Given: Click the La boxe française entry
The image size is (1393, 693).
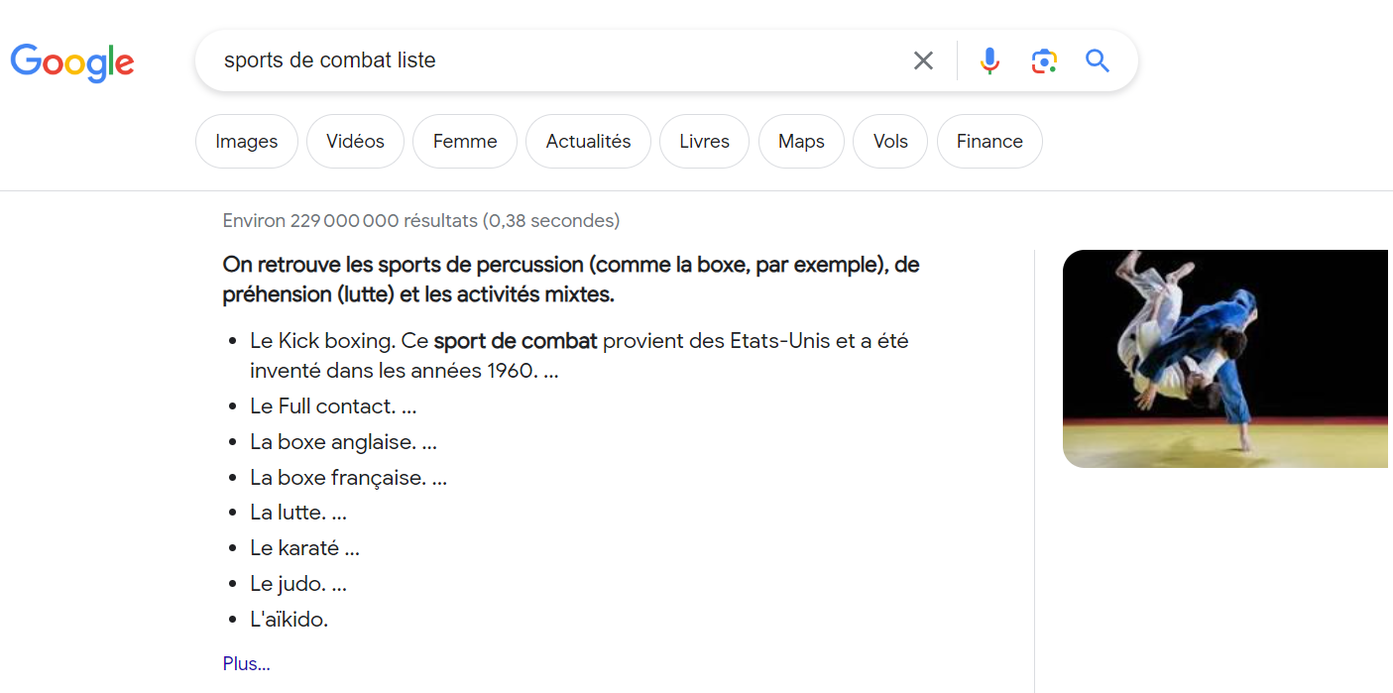Looking at the screenshot, I should point(348,477).
